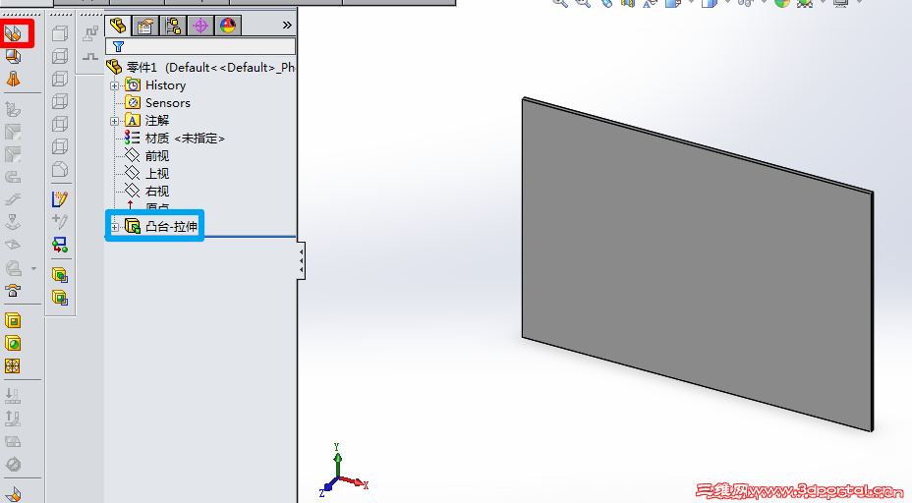Click the greyed No Bends icon

pos(13,464)
